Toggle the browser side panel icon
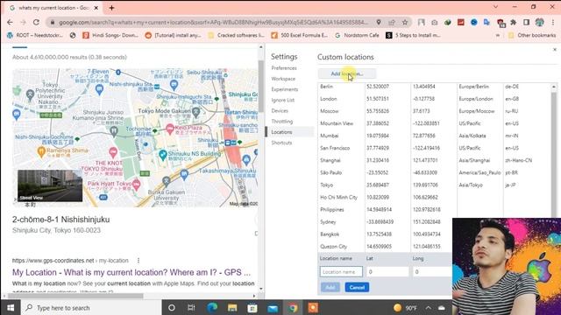 coord(526,23)
